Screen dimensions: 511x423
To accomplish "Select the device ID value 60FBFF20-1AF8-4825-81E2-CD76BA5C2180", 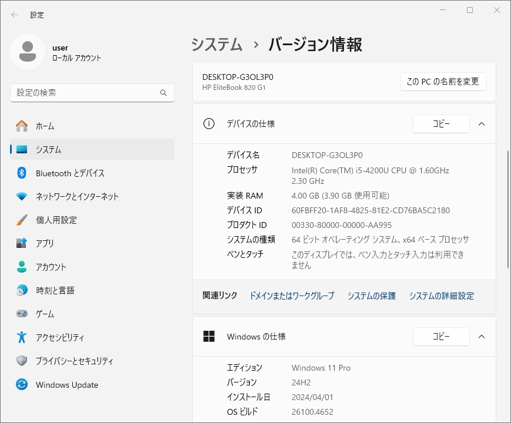I will point(370,210).
